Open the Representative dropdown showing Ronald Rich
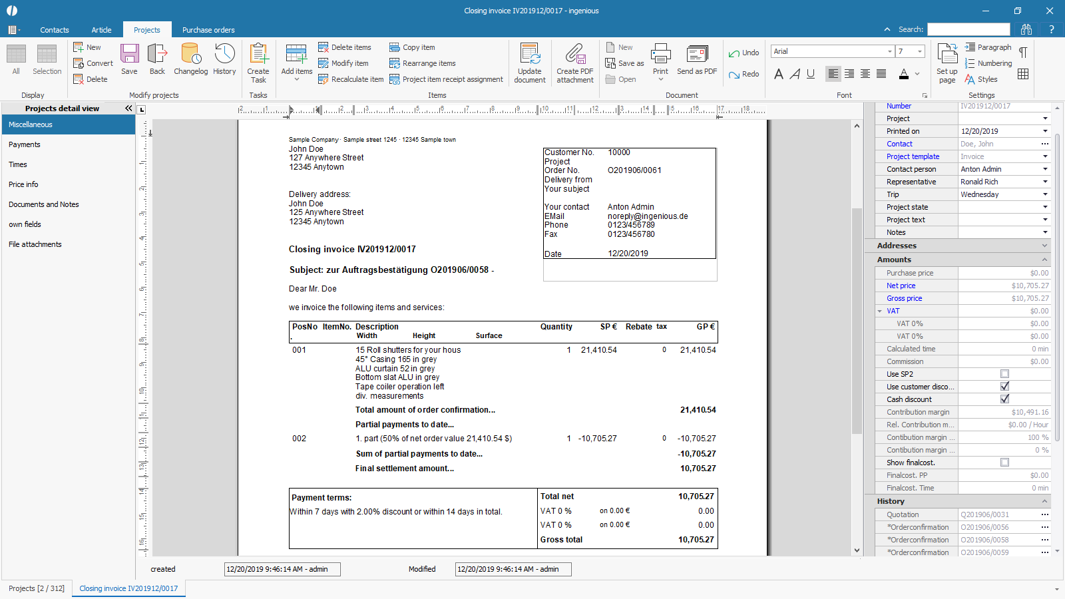This screenshot has width=1065, height=599. pos(1045,182)
